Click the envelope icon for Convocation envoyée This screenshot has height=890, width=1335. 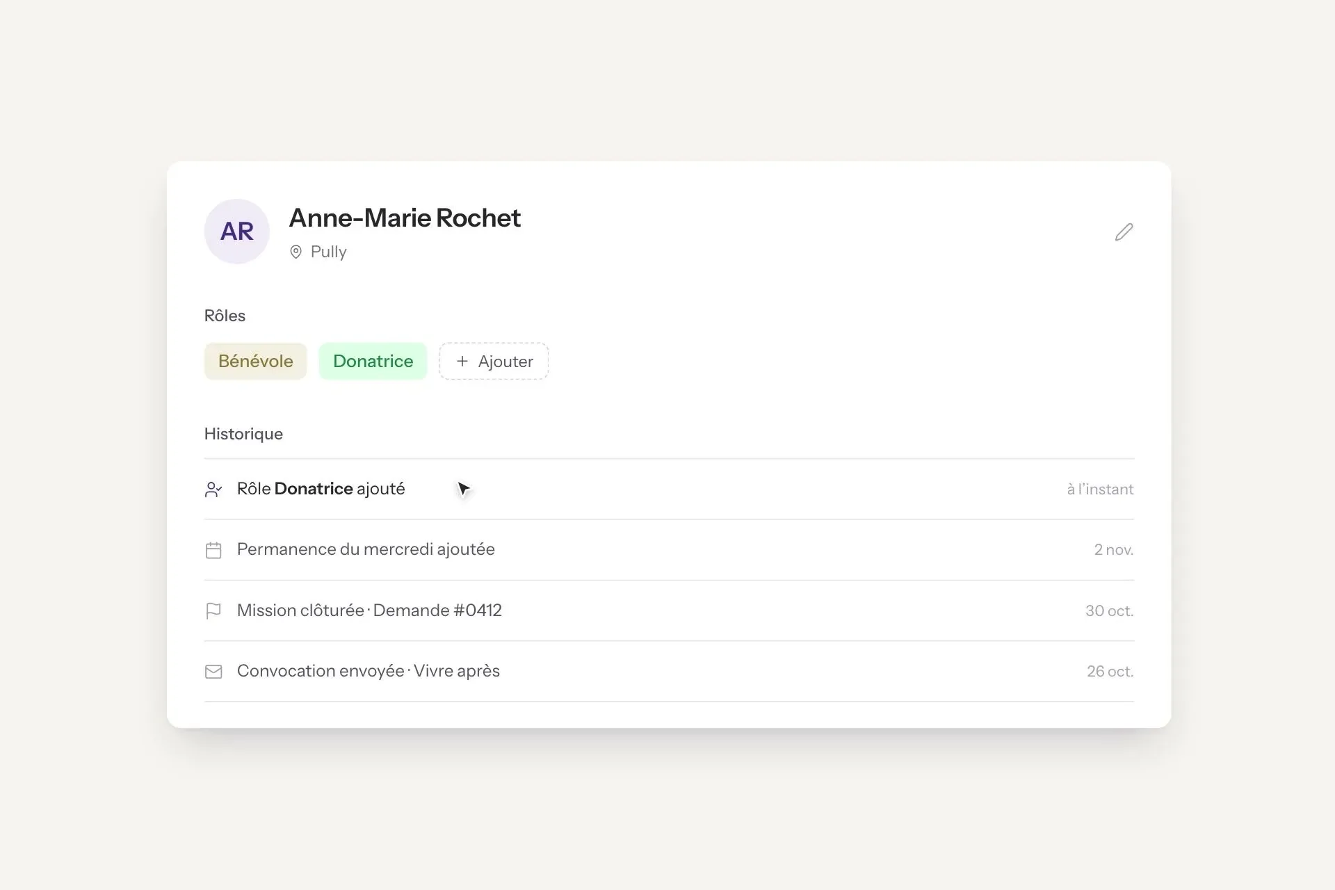coord(213,672)
